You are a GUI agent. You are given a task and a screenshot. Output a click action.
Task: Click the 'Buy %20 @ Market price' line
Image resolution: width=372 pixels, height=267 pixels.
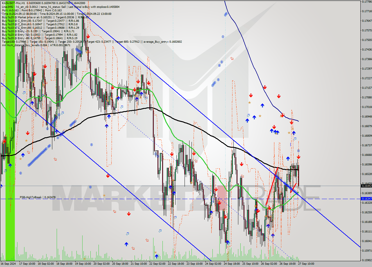click(45, 17)
